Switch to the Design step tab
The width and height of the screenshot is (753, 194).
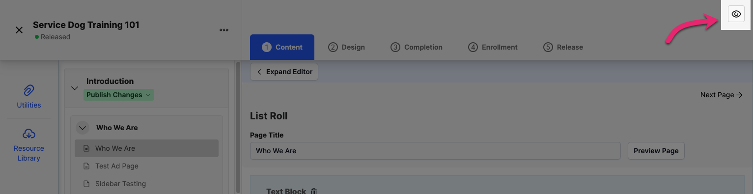tap(347, 47)
